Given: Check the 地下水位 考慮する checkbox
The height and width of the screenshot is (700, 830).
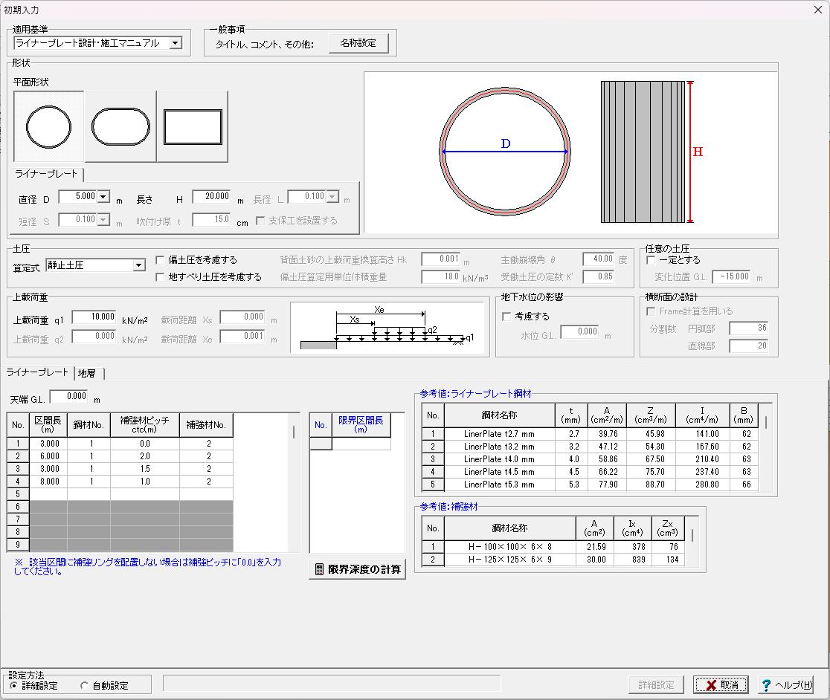Looking at the screenshot, I should coord(507,317).
